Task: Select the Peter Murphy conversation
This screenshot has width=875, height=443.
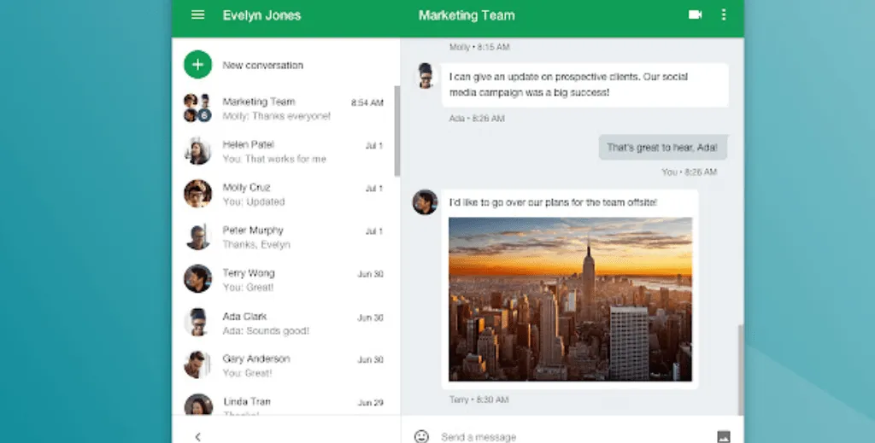Action: 284,236
